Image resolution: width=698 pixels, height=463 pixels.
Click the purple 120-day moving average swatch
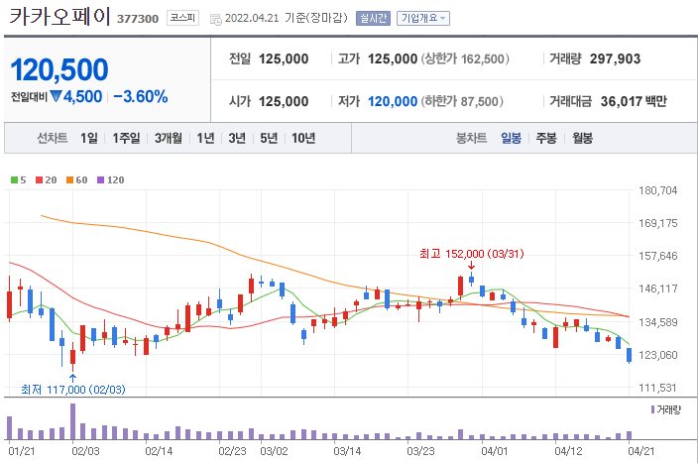100,179
